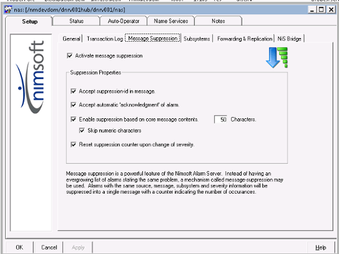Close the nas configuration window
Screen dimensions: 339x254
point(331,10)
